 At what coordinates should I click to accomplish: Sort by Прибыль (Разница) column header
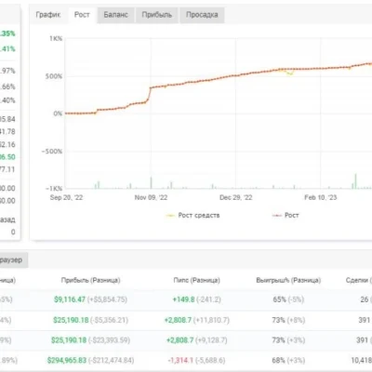[x=90, y=280]
